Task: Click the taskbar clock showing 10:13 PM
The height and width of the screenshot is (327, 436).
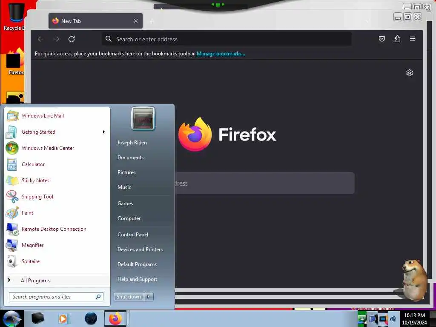Action: point(414,318)
